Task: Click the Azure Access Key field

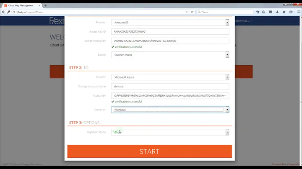Action: tap(170, 95)
